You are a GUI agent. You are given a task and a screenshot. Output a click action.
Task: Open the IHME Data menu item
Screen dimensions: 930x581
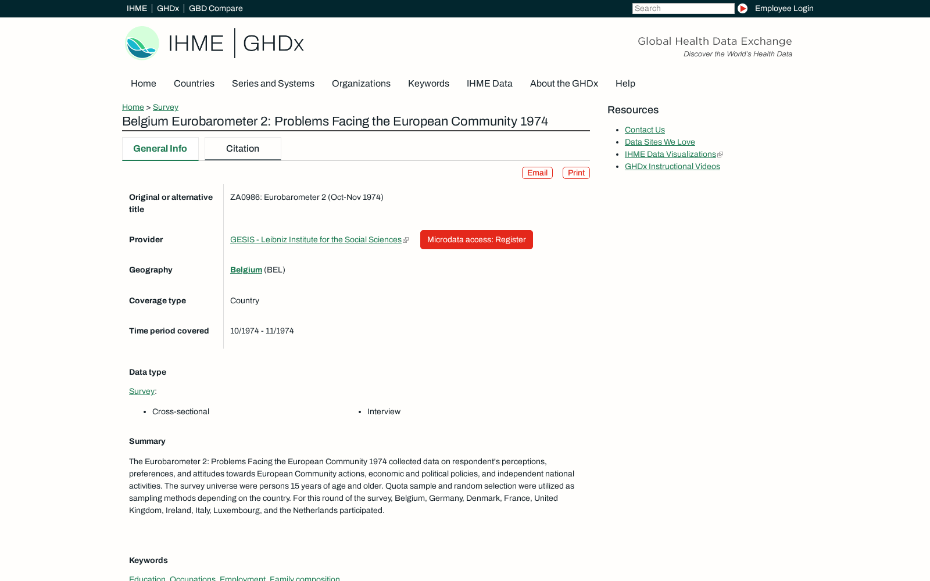tap(489, 84)
